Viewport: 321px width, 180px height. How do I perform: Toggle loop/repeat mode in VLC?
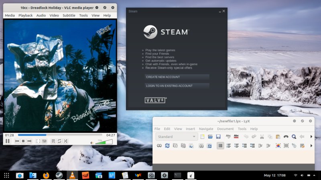59,141
